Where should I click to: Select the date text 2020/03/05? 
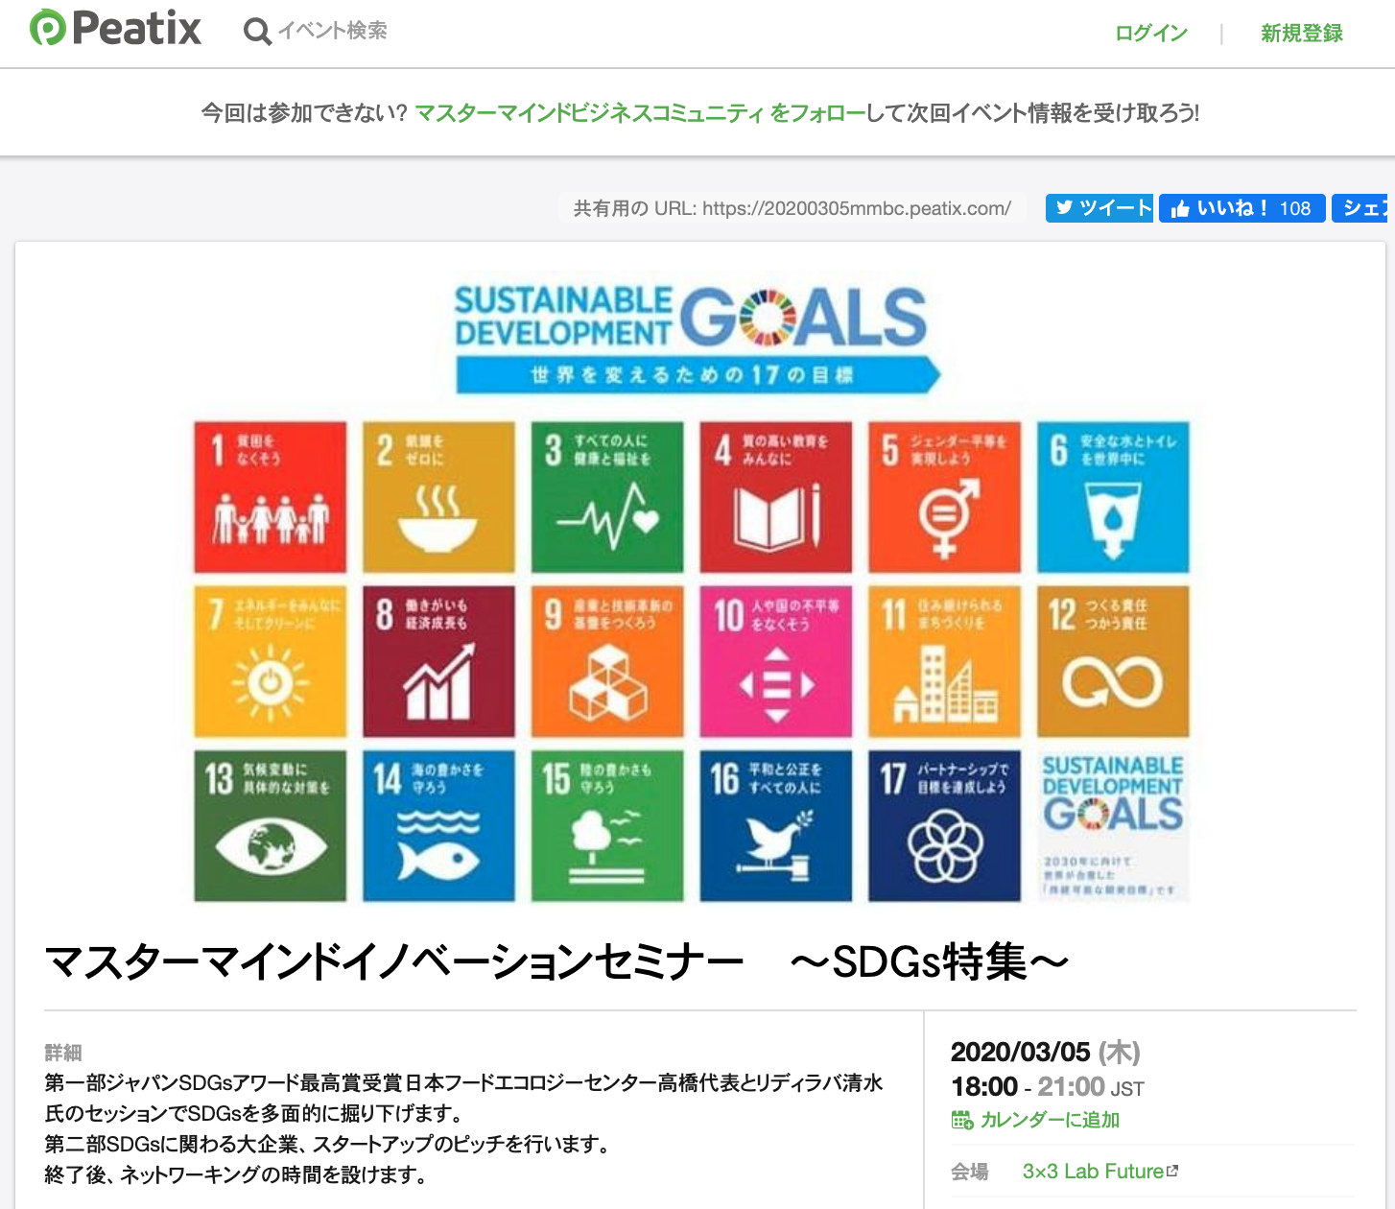click(1020, 1053)
